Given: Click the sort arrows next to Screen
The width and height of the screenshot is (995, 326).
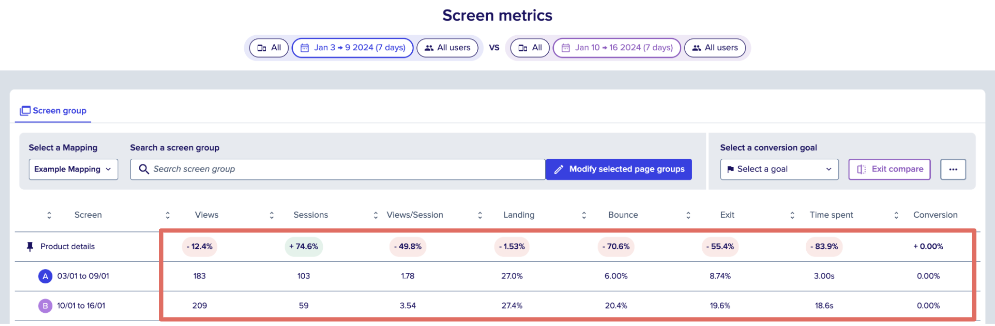Looking at the screenshot, I should coord(49,215).
